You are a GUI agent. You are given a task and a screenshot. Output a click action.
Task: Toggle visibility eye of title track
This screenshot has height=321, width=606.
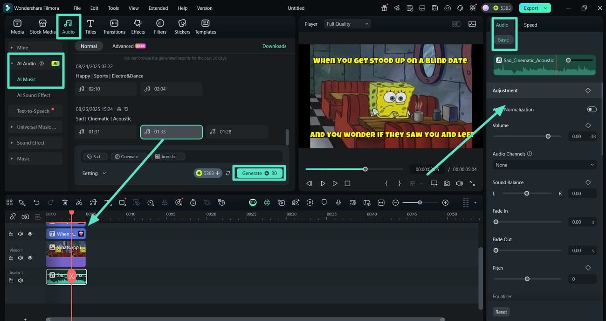[x=30, y=234]
